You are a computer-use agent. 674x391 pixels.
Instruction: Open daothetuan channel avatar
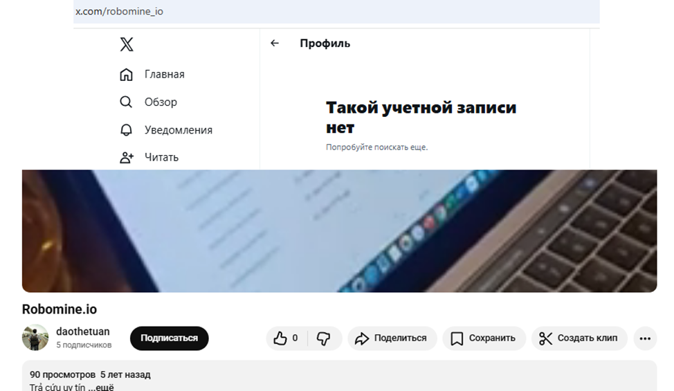point(35,337)
